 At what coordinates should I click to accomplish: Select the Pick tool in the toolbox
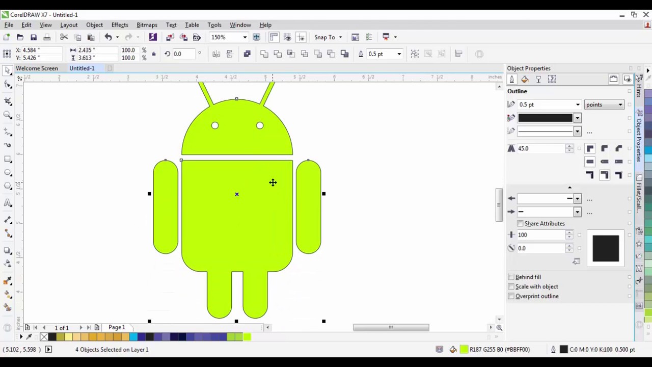pos(8,71)
